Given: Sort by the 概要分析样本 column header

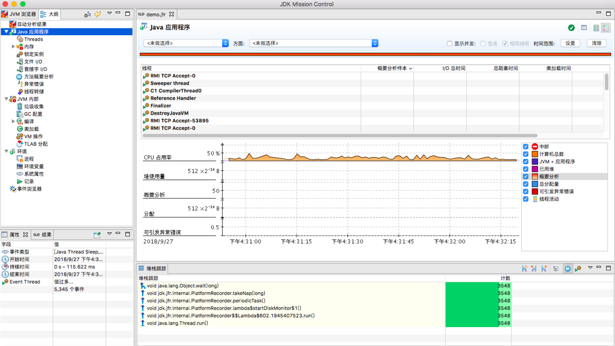Looking at the screenshot, I should (387, 68).
